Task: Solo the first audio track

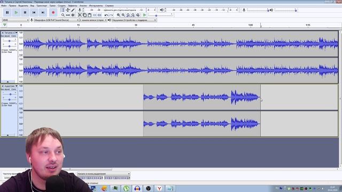Action: click(14, 36)
